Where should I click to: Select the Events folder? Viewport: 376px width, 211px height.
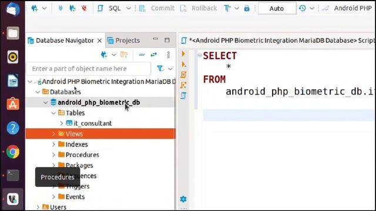click(x=75, y=197)
